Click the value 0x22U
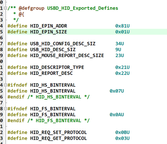167x144 pixels. 122,73
